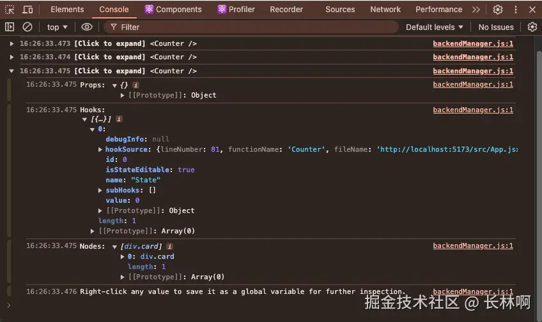Expand the subHooks array

[x=100, y=190]
